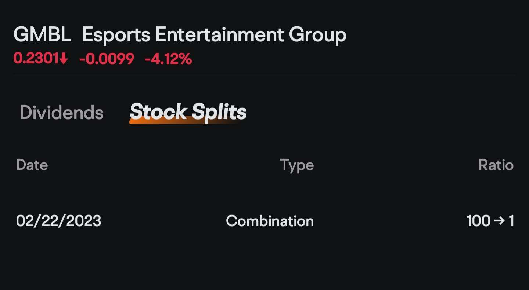Select the 0.2301 current price

(36, 59)
